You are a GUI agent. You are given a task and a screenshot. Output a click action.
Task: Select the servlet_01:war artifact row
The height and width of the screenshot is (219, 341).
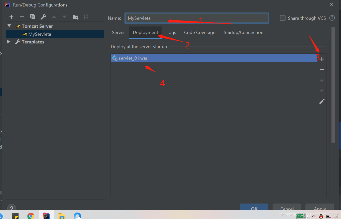point(214,58)
